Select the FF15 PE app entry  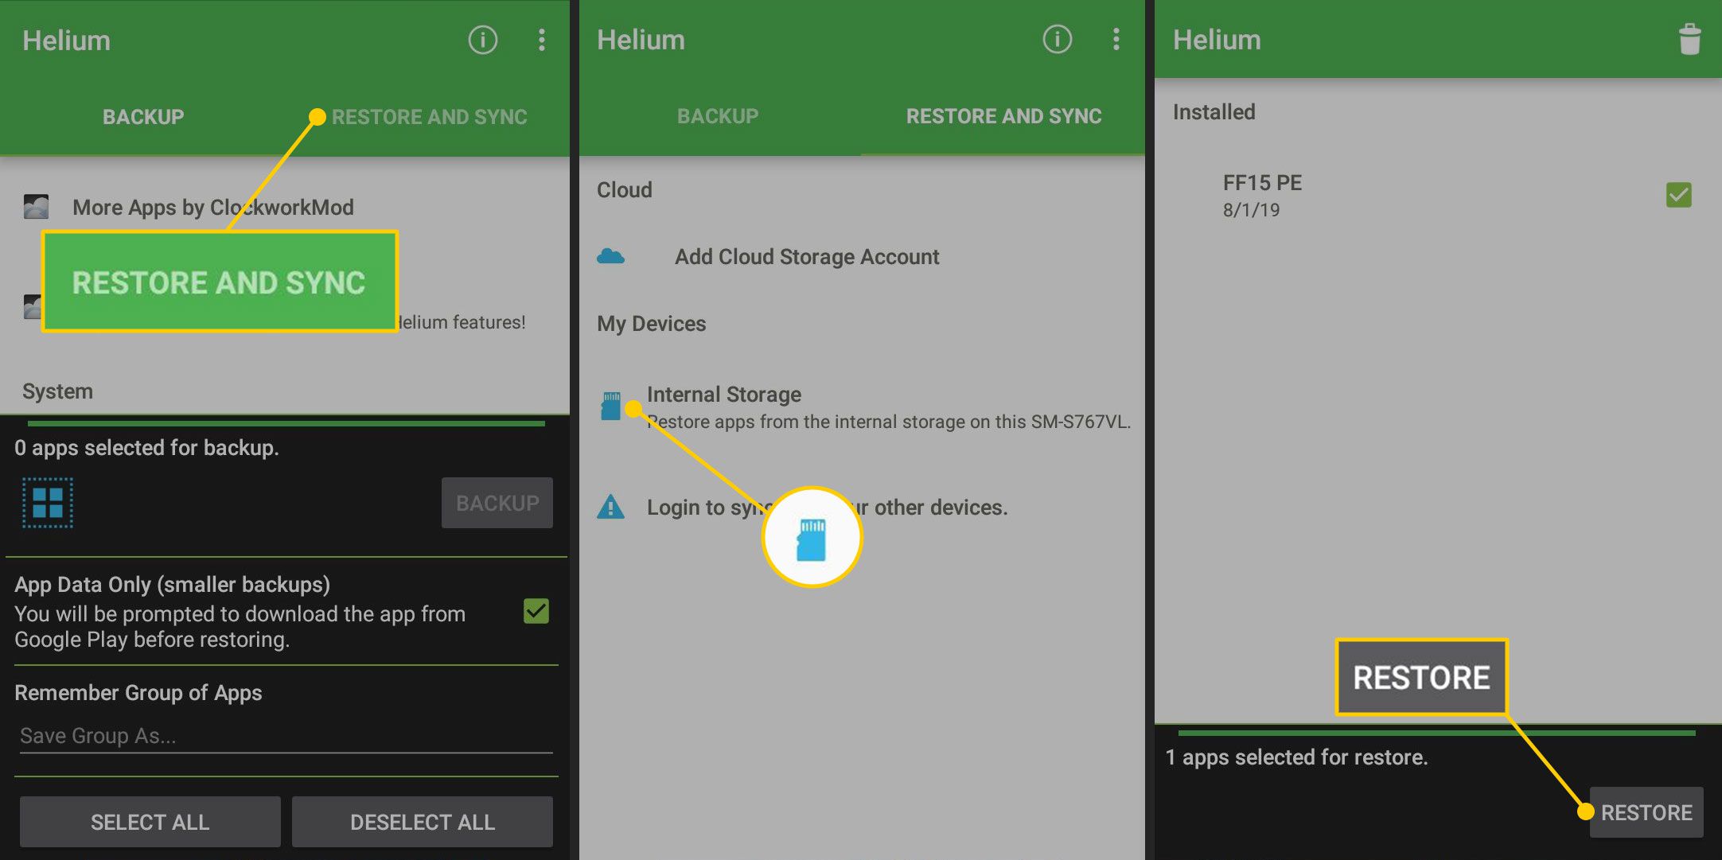coord(1438,195)
